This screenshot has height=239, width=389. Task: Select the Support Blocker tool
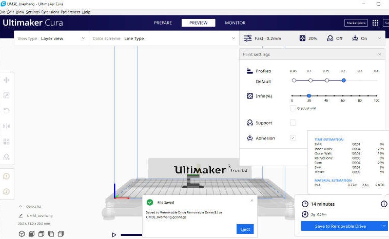7,157
